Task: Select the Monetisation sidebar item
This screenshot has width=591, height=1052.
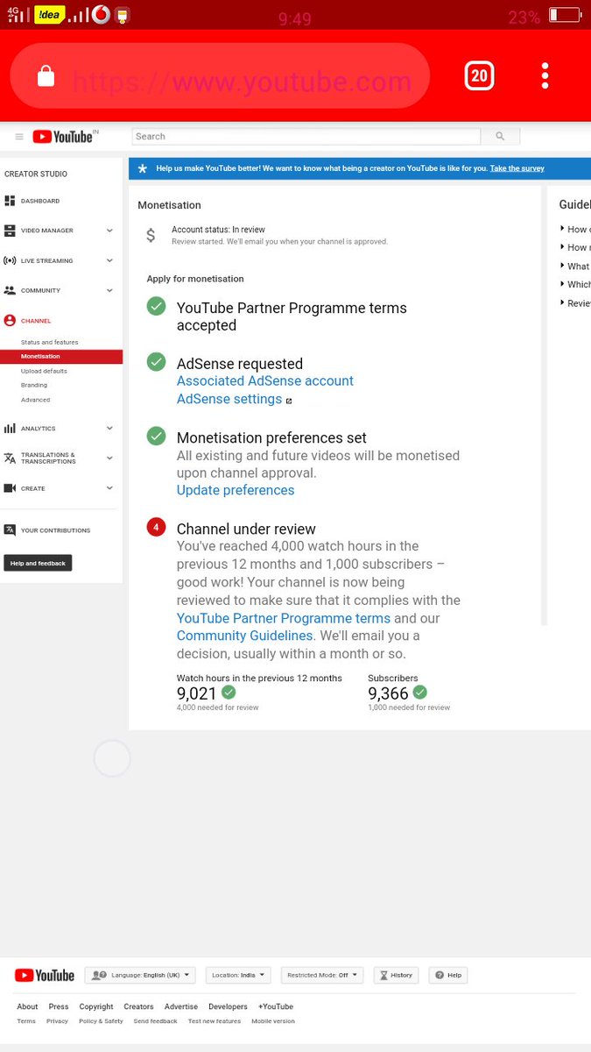Action: pyautogui.click(x=61, y=357)
